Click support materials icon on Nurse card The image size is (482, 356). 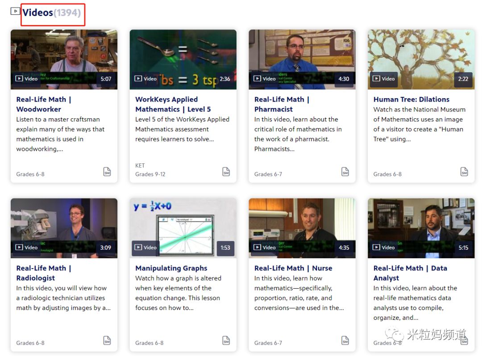point(345,340)
